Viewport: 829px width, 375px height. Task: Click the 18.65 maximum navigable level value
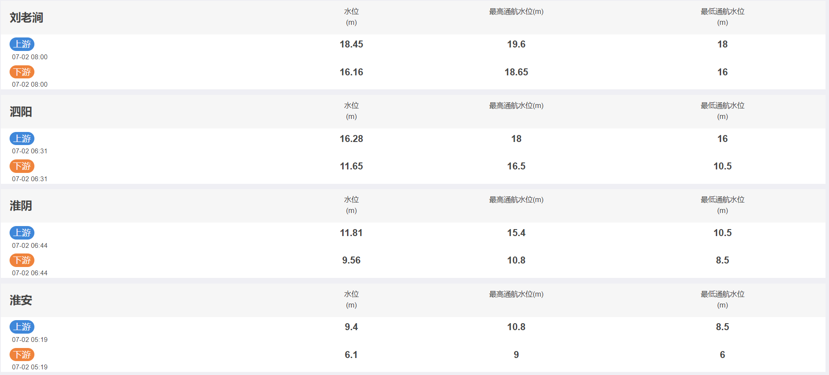tap(516, 72)
